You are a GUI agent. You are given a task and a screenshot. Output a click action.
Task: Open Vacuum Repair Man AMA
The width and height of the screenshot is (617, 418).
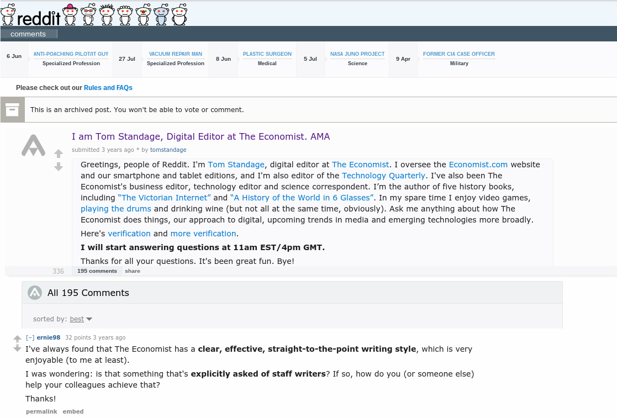176,54
